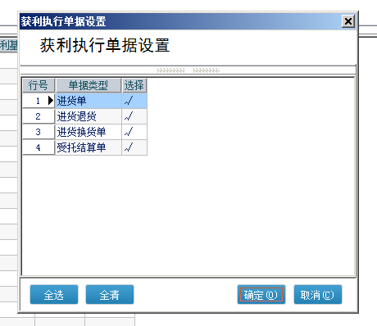Select row number 3 cell
The width and height of the screenshot is (377, 326).
[39, 132]
